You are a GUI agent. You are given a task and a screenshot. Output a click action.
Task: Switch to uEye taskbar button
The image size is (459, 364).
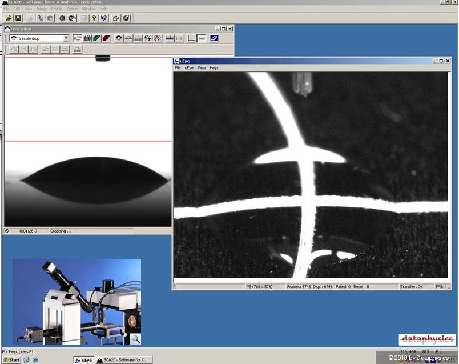(83, 360)
